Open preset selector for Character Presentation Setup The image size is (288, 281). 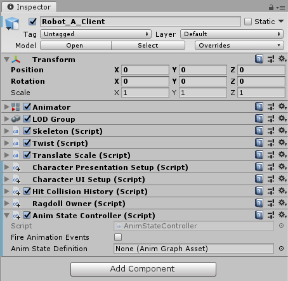click(x=271, y=167)
